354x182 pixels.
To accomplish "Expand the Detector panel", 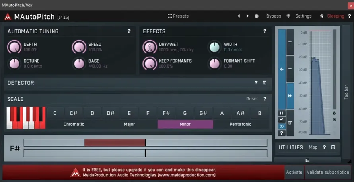I will (265, 83).
